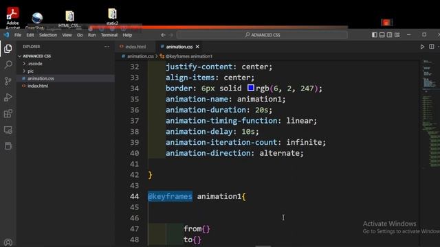
Task: Click the horizontal scrollbar at editor bottom
Action: tap(263, 246)
